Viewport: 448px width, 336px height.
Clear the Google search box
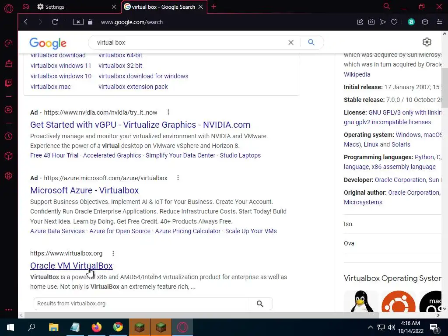(291, 42)
